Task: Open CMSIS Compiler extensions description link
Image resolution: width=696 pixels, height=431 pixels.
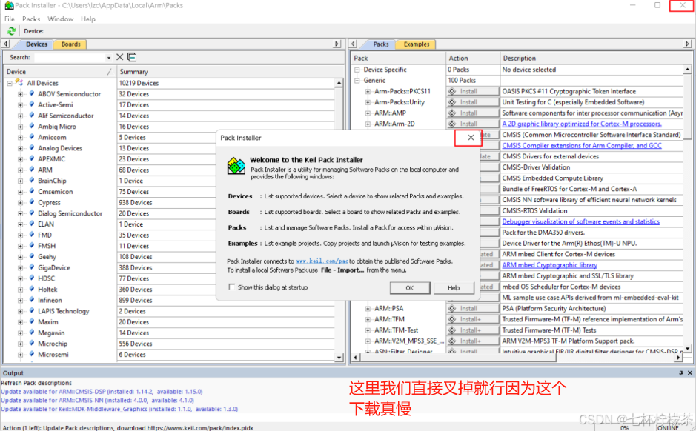Action: point(581,145)
